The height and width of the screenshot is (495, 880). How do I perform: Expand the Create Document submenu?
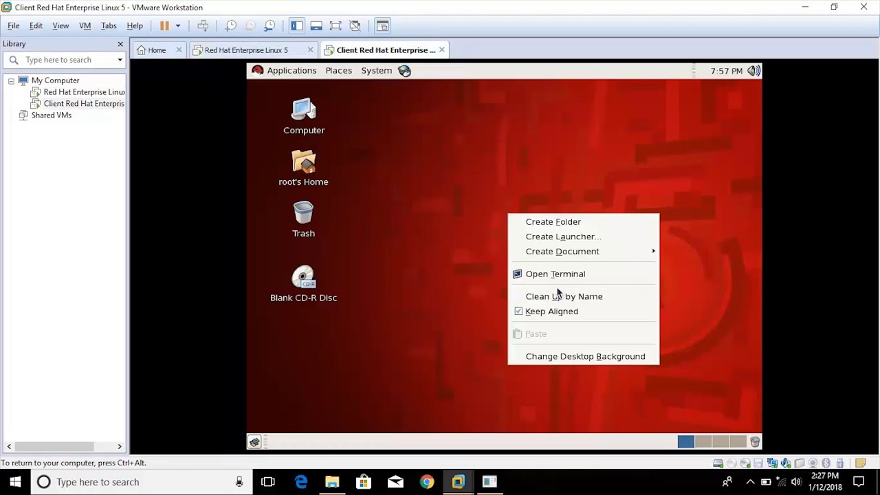(583, 252)
